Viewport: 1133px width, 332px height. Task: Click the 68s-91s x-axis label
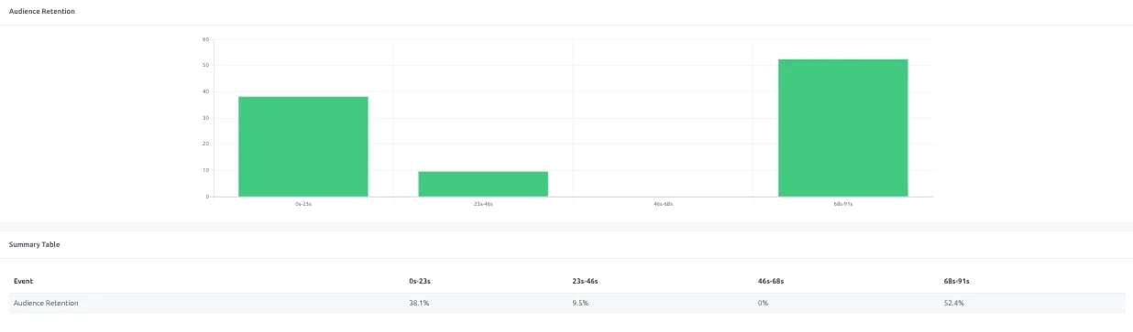(843, 204)
